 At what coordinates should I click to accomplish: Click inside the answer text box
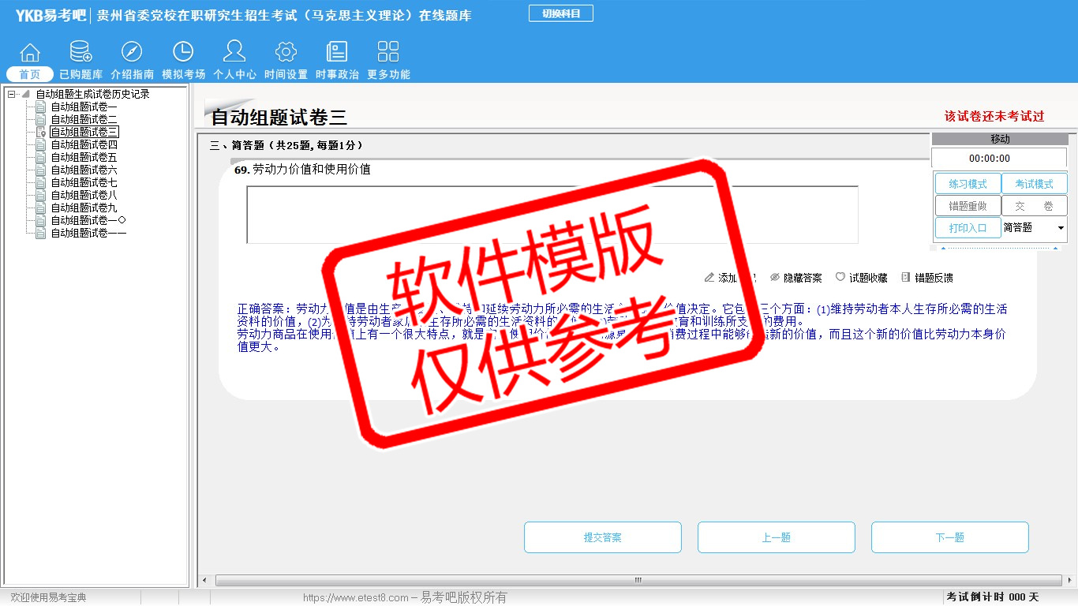pos(552,215)
